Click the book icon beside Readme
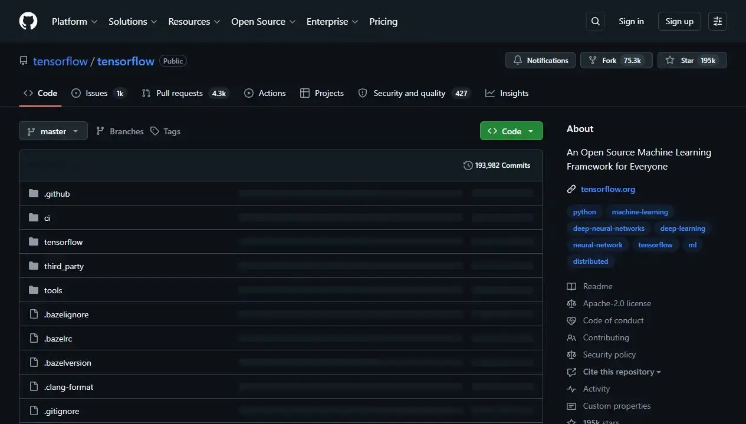 click(x=571, y=286)
